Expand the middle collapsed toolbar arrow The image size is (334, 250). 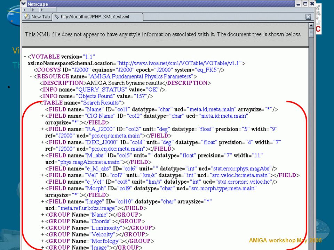(x=33, y=10)
